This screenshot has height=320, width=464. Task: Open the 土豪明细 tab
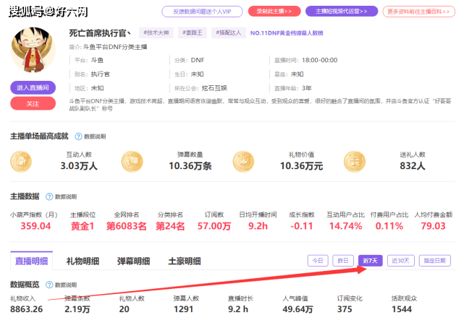click(185, 261)
